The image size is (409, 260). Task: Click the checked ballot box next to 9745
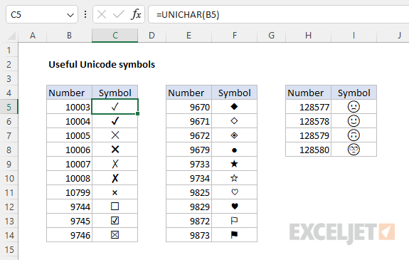coord(115,221)
